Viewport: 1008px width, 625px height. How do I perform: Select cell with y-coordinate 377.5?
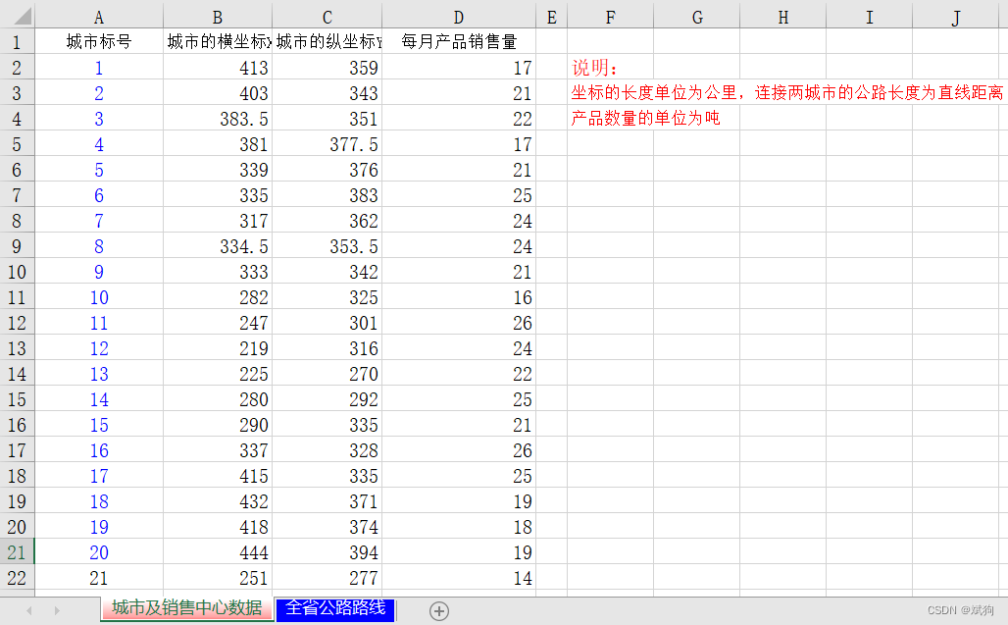pyautogui.click(x=328, y=144)
